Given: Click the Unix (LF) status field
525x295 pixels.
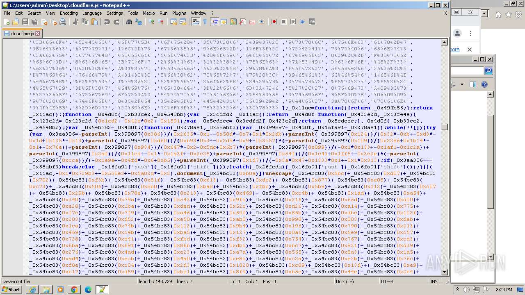Looking at the screenshot, I should click(356, 281).
